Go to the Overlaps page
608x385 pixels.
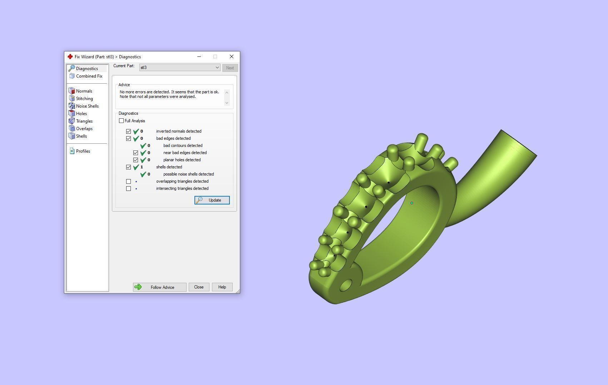tap(84, 128)
